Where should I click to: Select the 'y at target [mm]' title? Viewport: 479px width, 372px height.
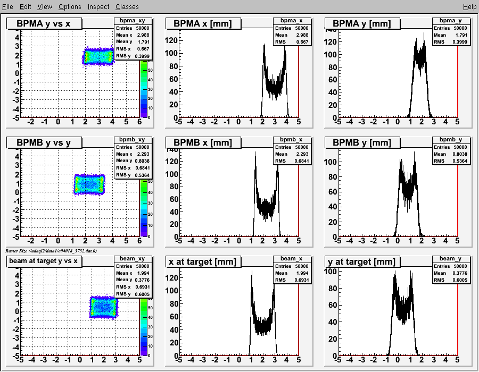coord(362,261)
